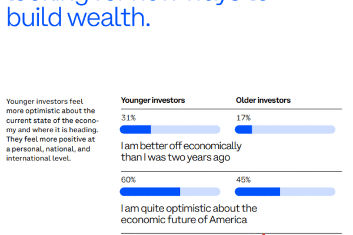Click the 60% value label
The width and height of the screenshot is (353, 235).
click(x=128, y=180)
